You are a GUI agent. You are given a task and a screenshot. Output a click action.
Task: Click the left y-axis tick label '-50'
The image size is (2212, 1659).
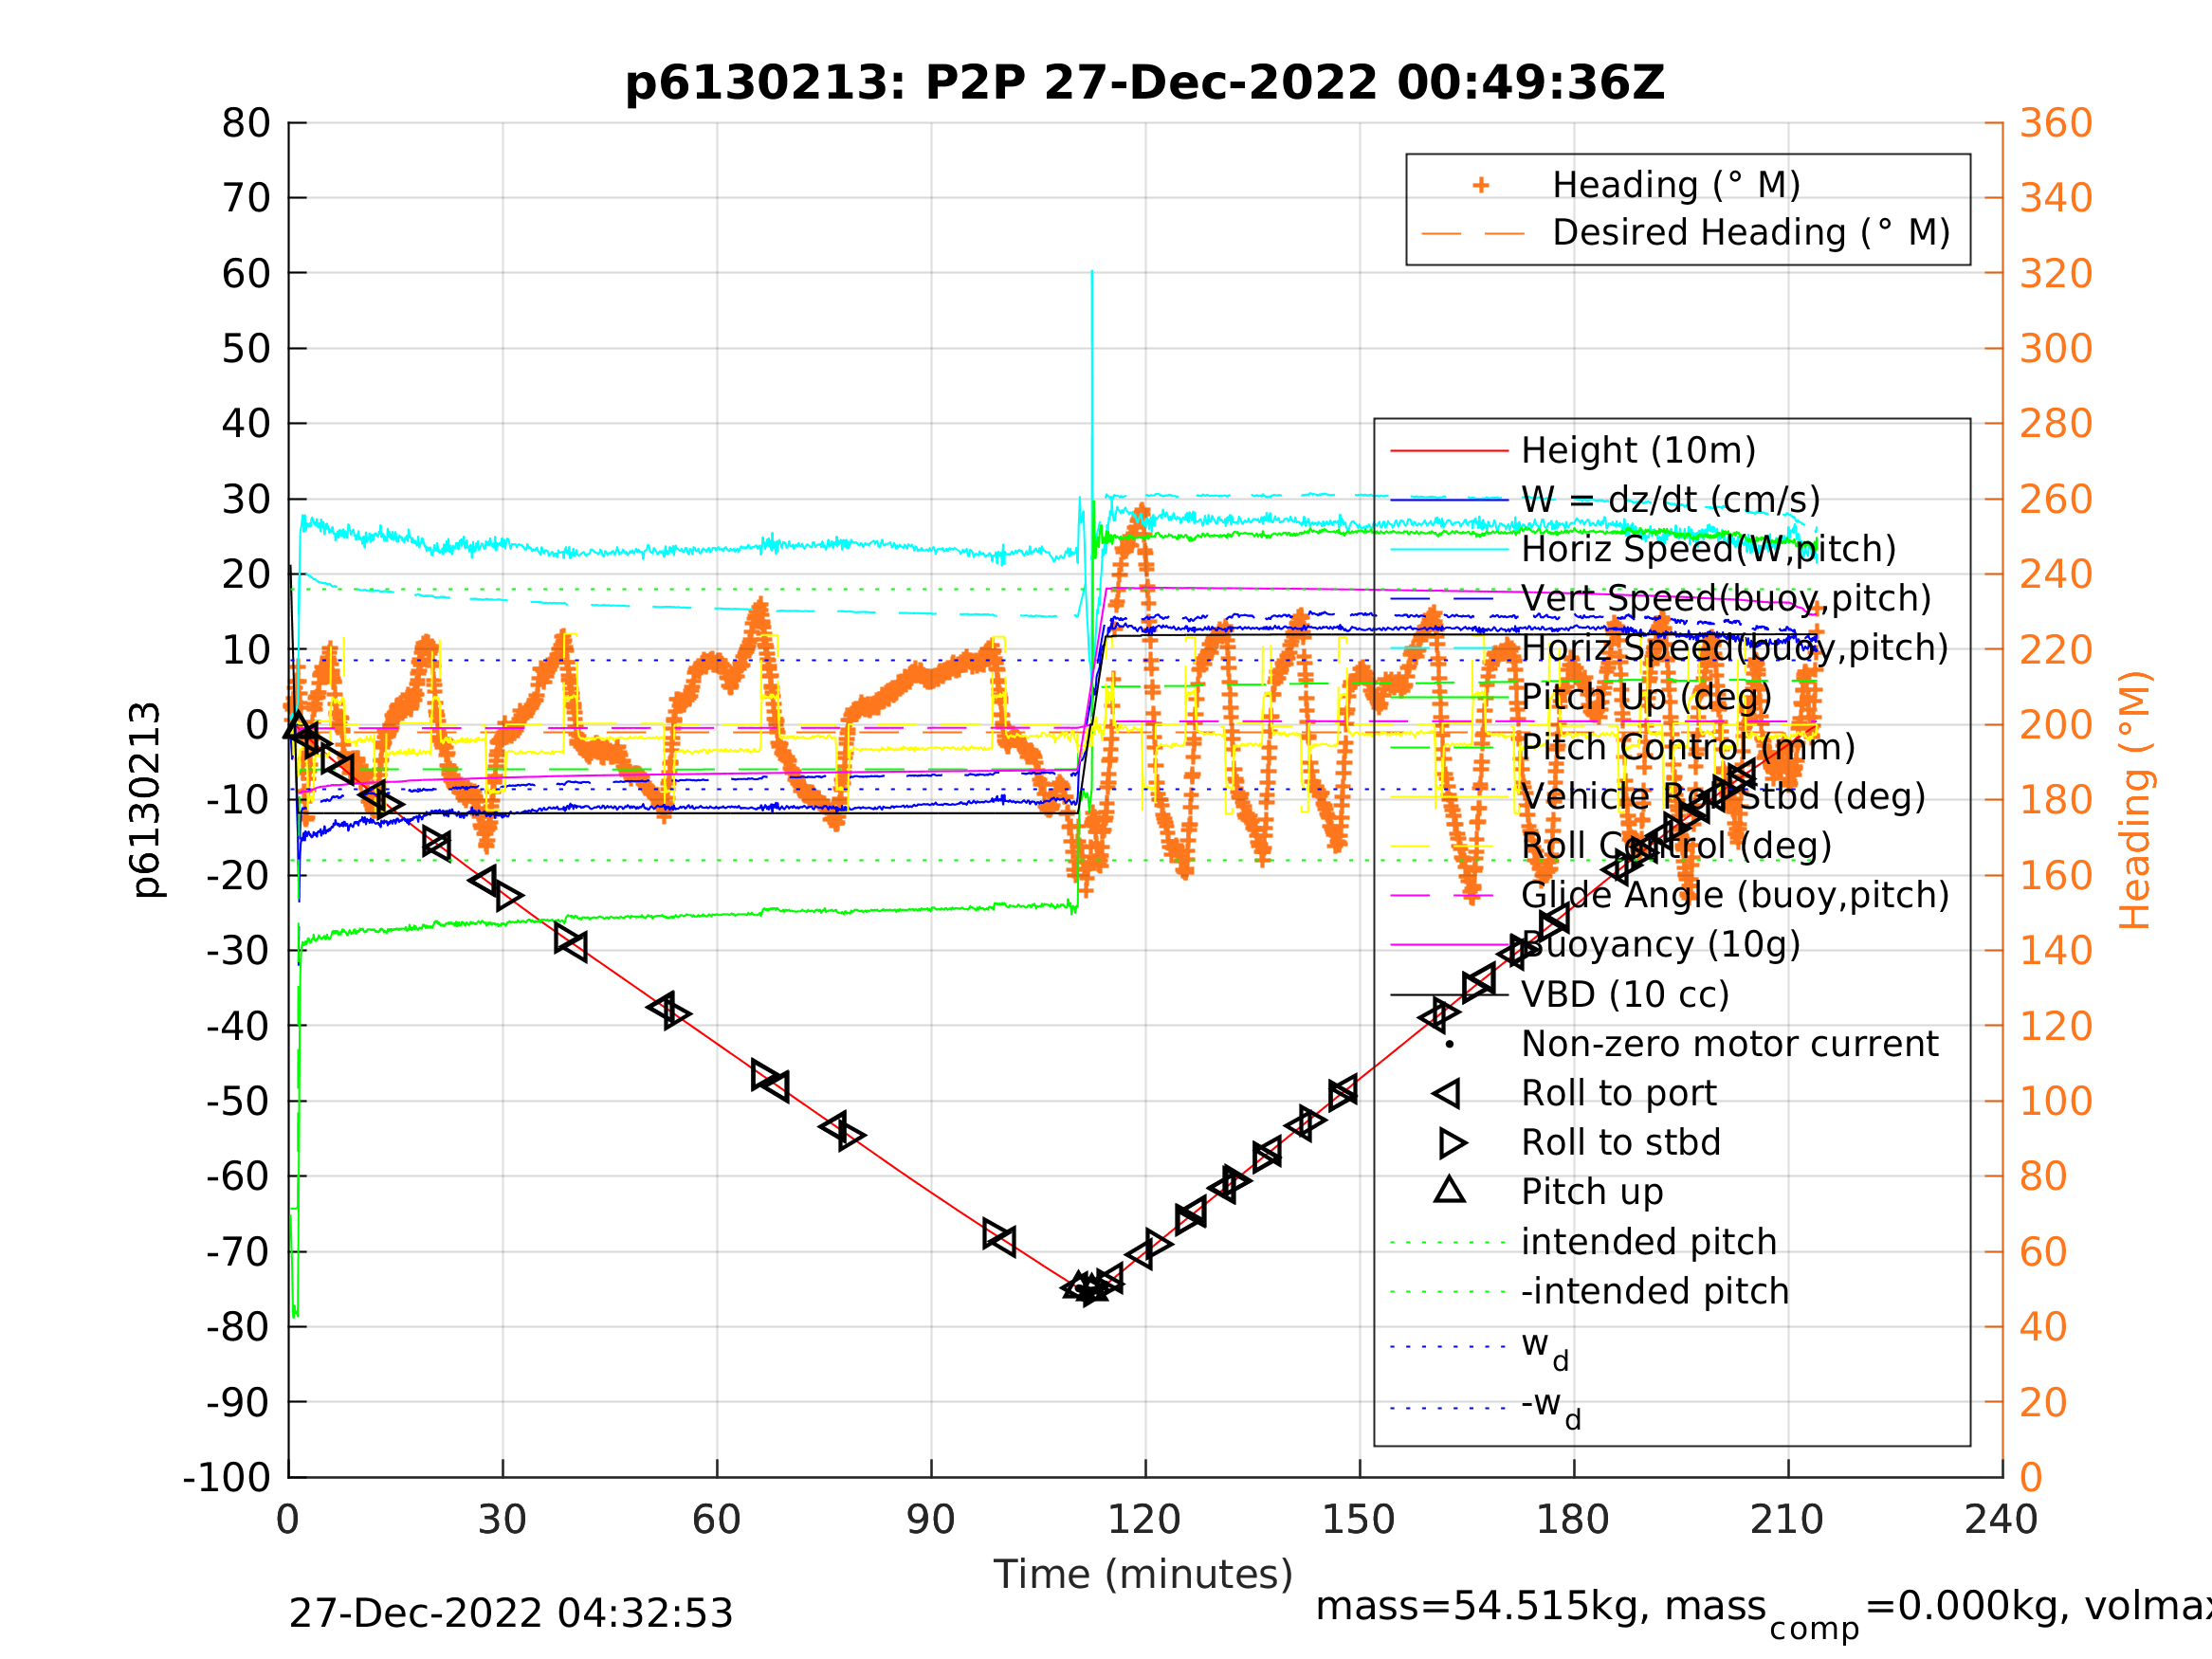239,1101
